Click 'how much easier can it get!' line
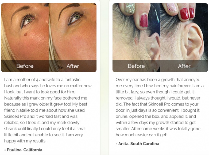Image resolution: width=209 pixels, height=155 pixels. pyautogui.click(x=142, y=135)
